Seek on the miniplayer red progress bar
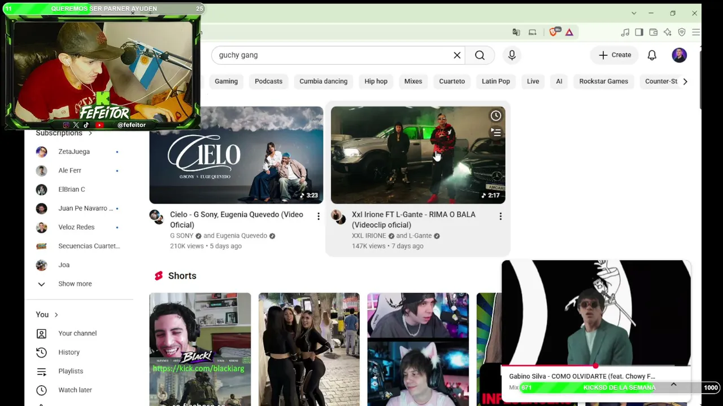The width and height of the screenshot is (723, 406). pos(596,366)
